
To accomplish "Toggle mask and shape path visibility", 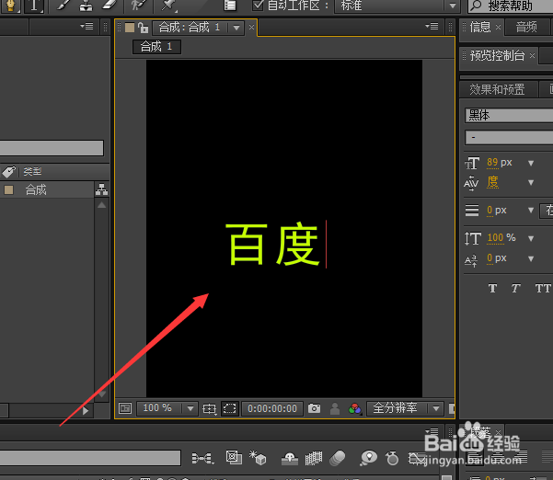I will point(230,408).
